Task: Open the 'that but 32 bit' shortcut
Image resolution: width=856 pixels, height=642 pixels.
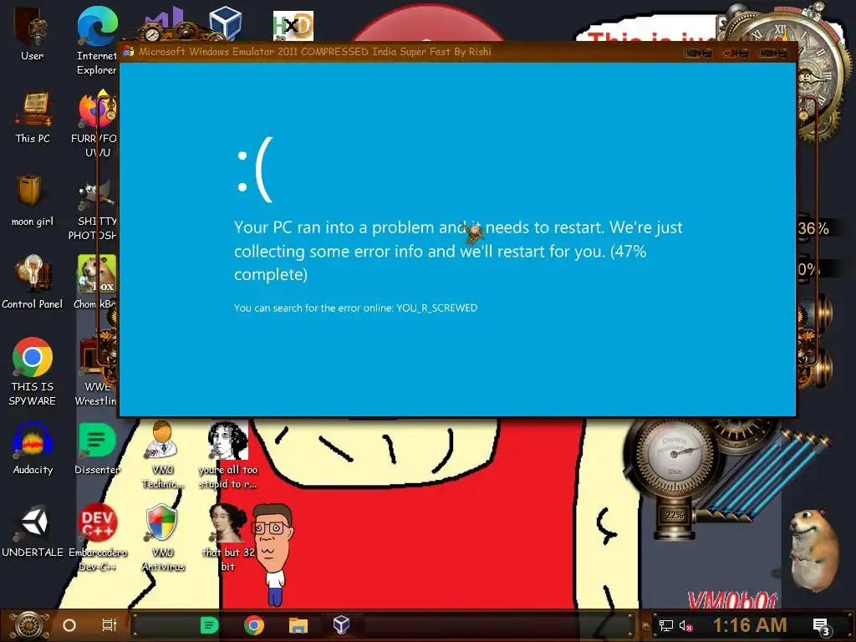Action: pos(227,538)
